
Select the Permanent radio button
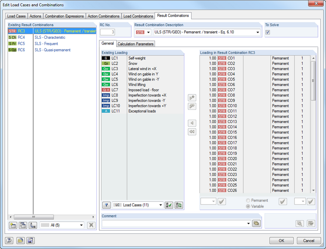coord(248,200)
